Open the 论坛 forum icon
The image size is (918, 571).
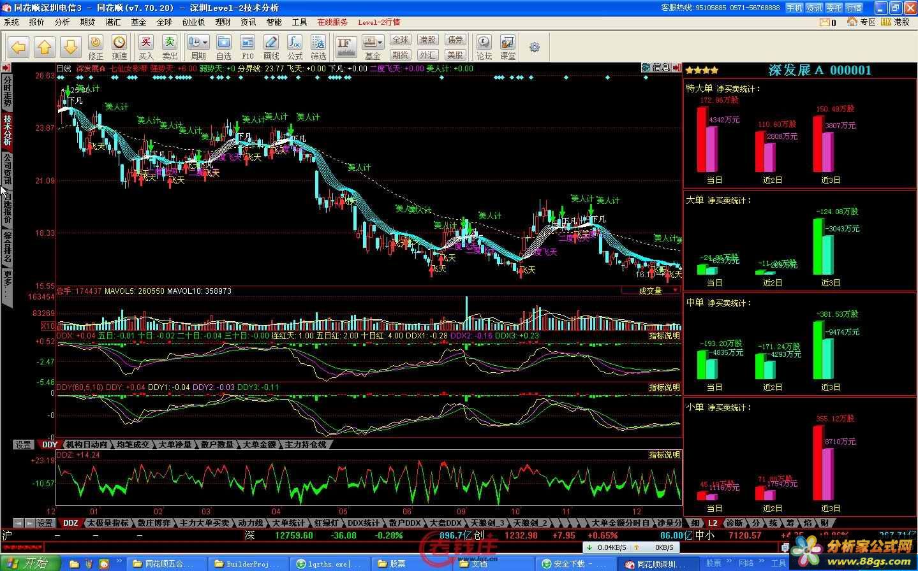click(x=484, y=47)
